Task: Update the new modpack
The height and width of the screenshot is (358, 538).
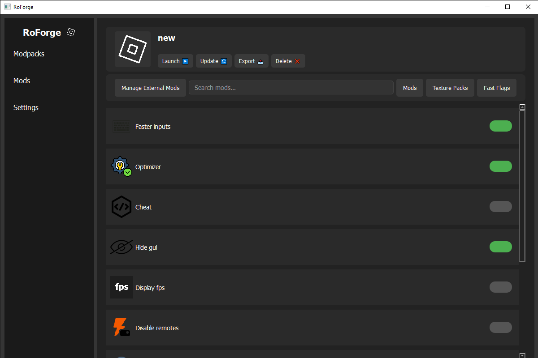Action: 214,61
